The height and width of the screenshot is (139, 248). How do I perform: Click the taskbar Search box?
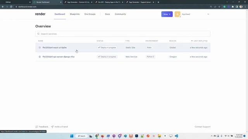(82, 136)
